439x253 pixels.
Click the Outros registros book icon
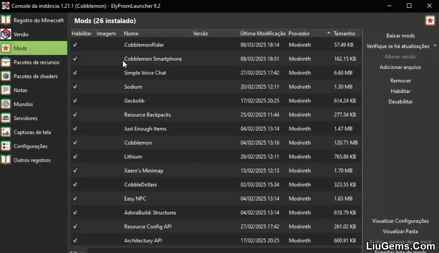point(6,160)
